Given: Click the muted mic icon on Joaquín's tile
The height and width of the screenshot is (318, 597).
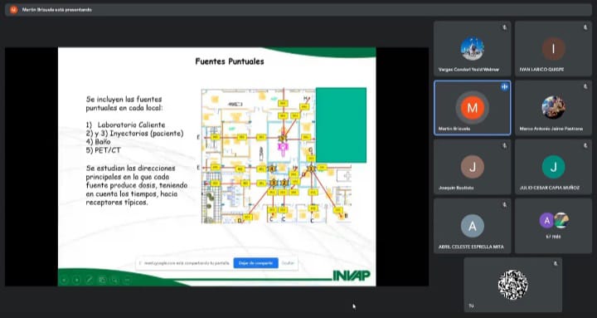Looking at the screenshot, I should pyautogui.click(x=504, y=145).
